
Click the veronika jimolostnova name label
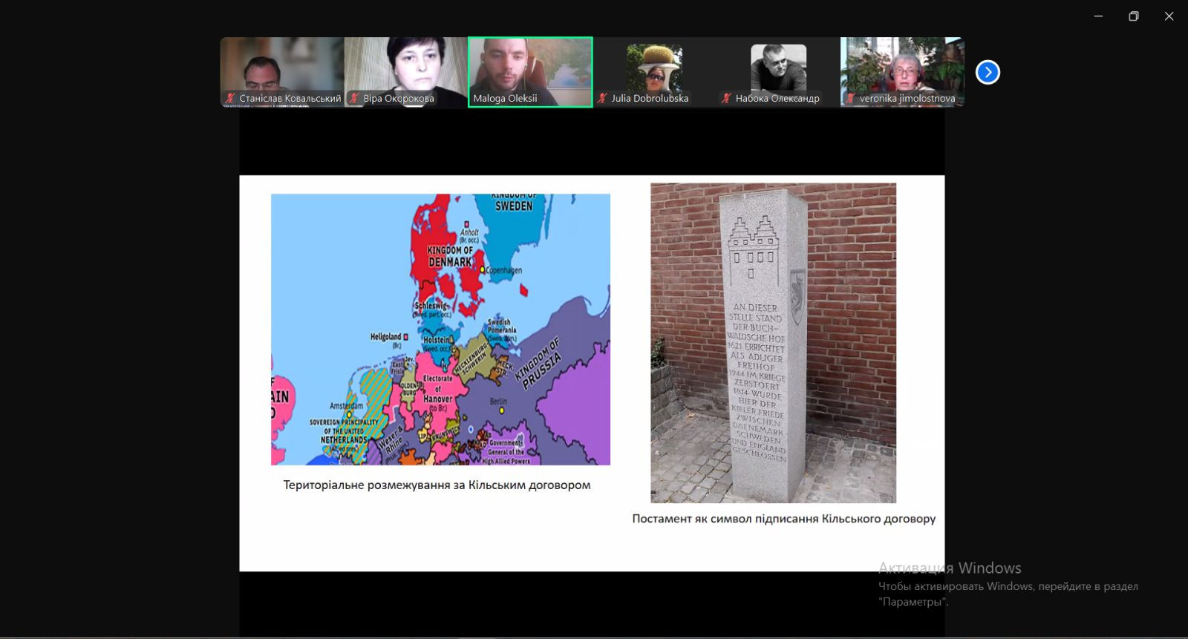[x=907, y=98]
